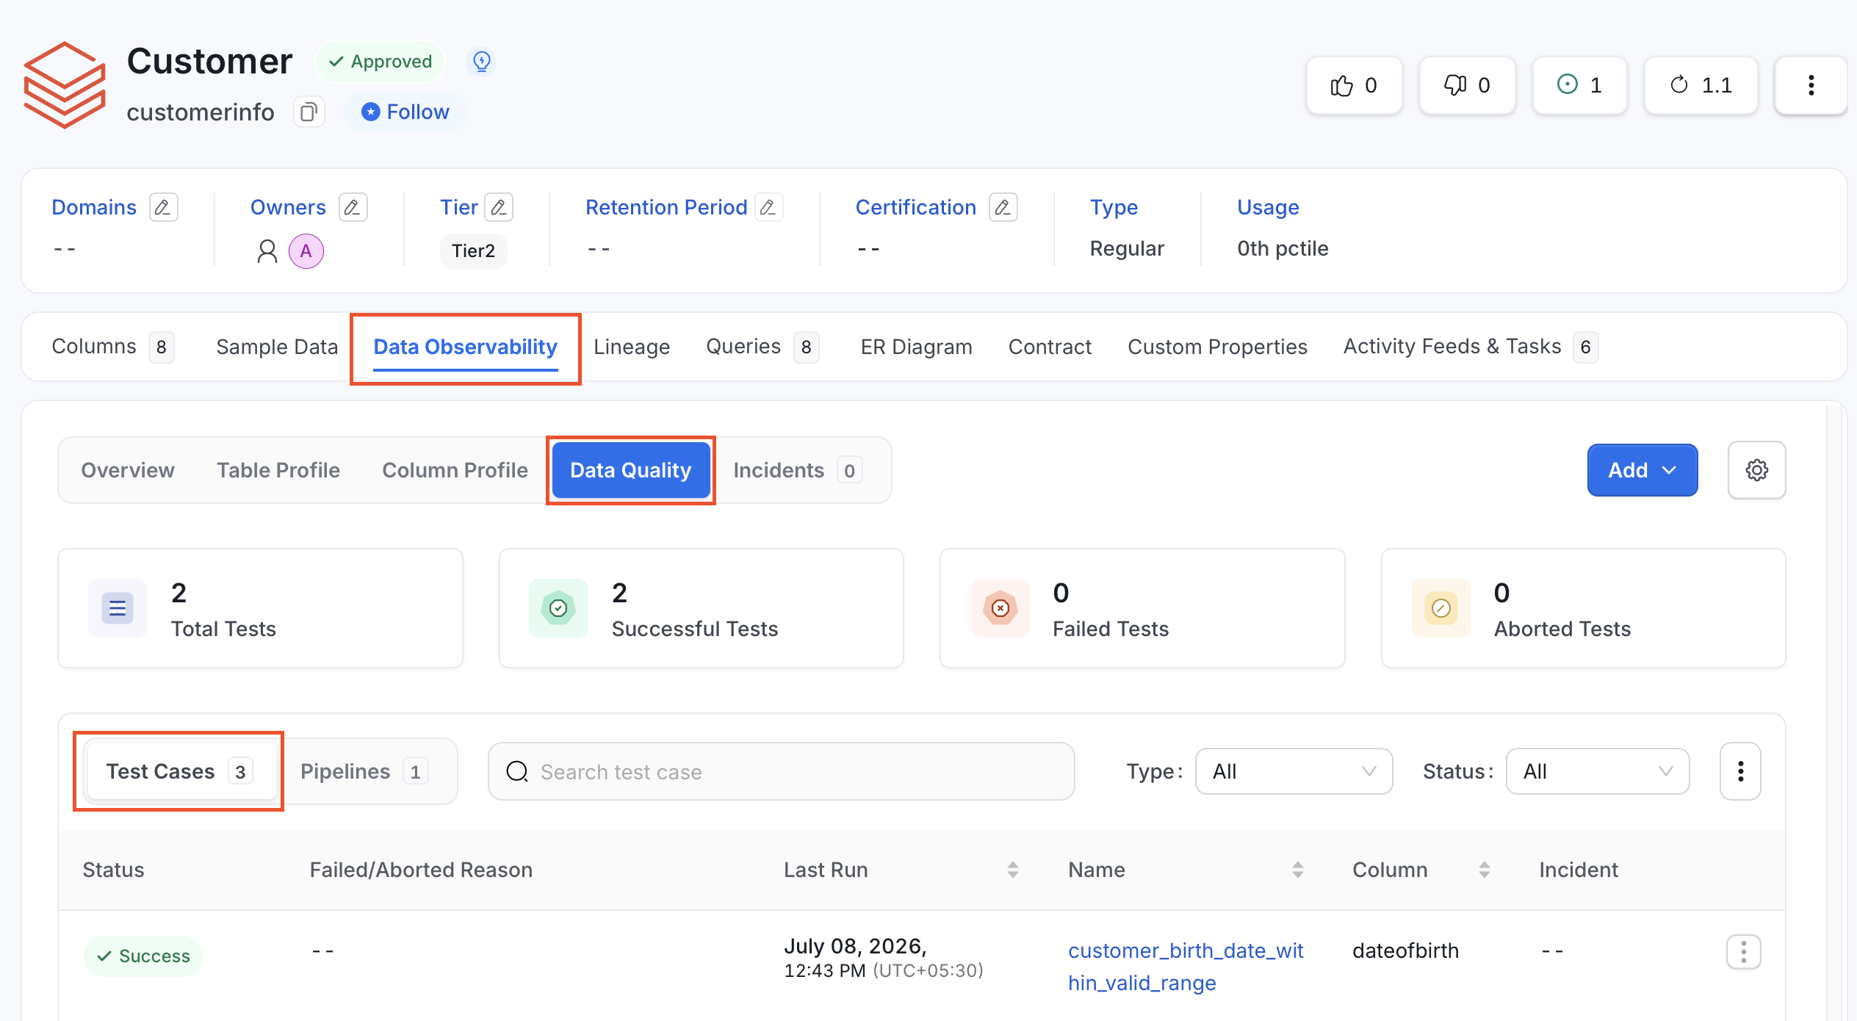
Task: Switch to the Lineage tab
Action: click(x=632, y=347)
